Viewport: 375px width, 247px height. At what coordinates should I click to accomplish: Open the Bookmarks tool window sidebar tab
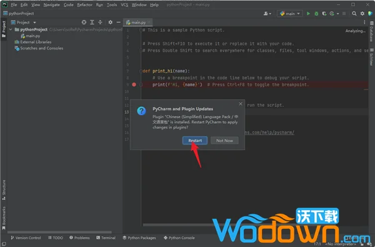(x=4, y=218)
